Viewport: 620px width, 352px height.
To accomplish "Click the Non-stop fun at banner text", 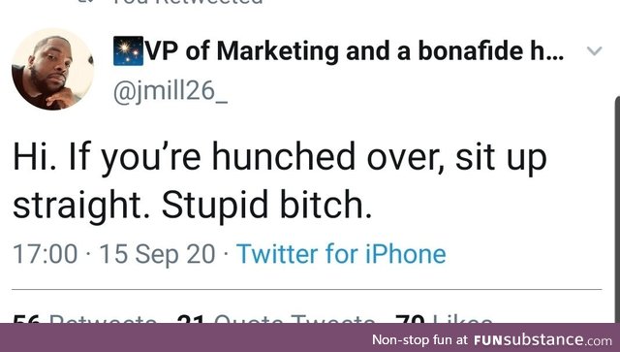I will point(419,340).
